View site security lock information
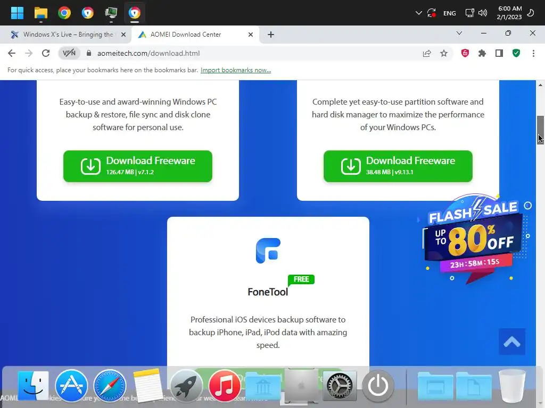Image resolution: width=545 pixels, height=408 pixels. point(89,53)
